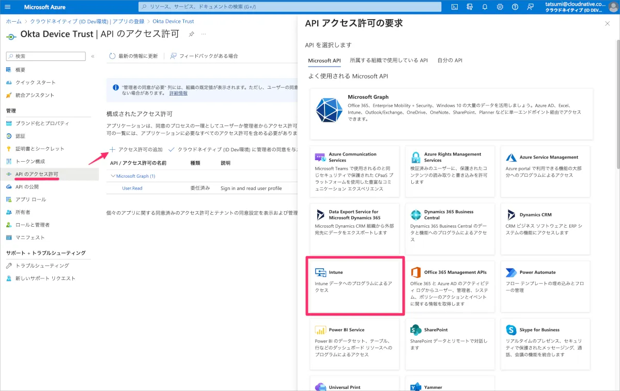
Task: Click アクセス許可の追加 button
Action: tap(135, 149)
